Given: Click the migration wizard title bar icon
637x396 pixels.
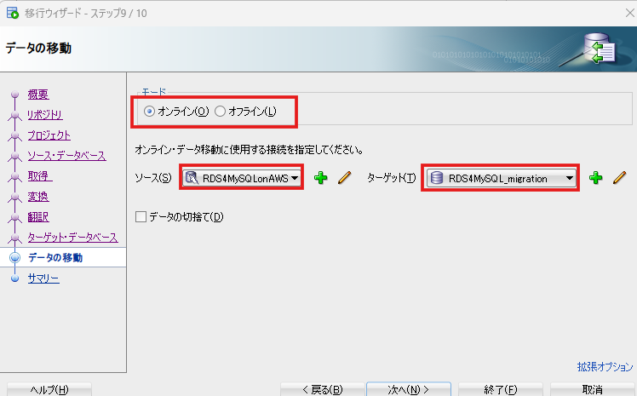Looking at the screenshot, I should [x=13, y=13].
